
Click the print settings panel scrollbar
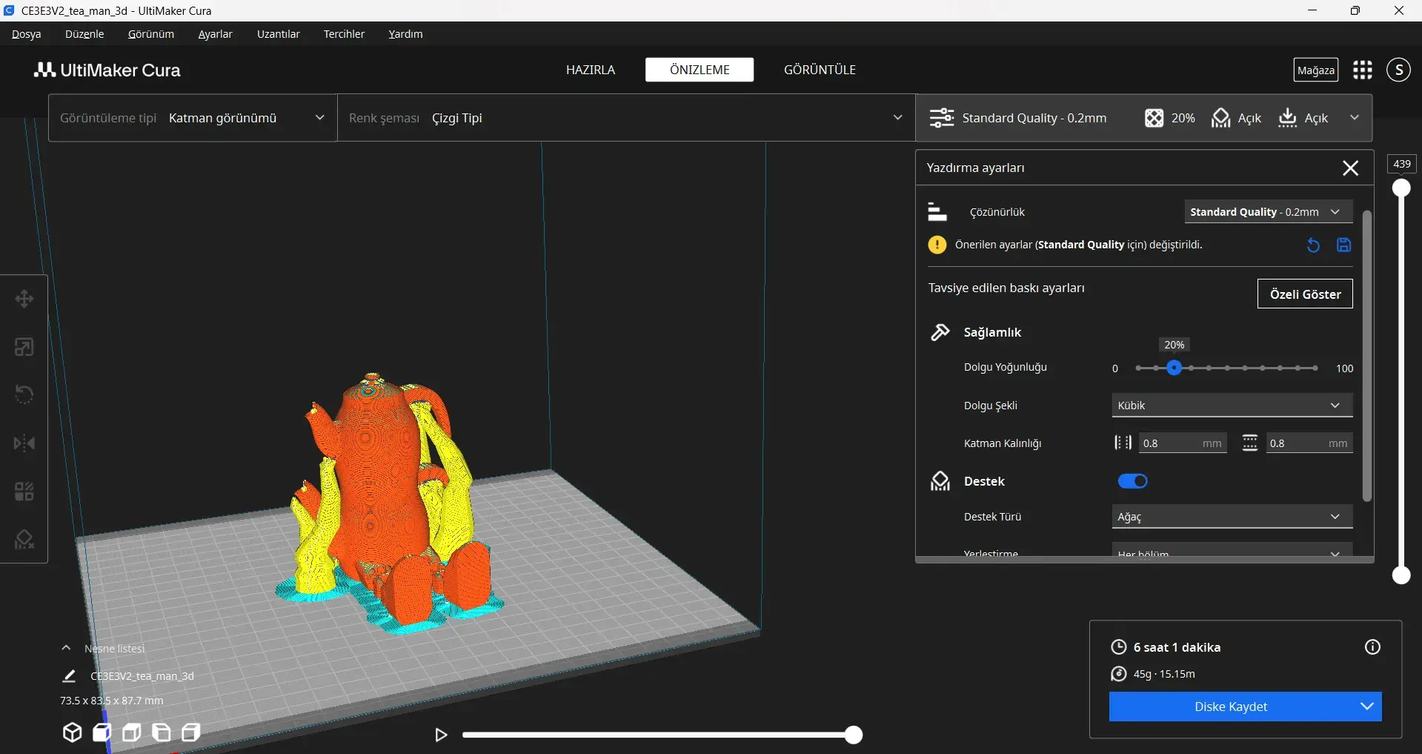click(x=1367, y=356)
